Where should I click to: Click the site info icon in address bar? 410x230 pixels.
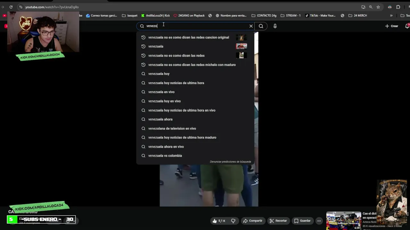coord(21,7)
